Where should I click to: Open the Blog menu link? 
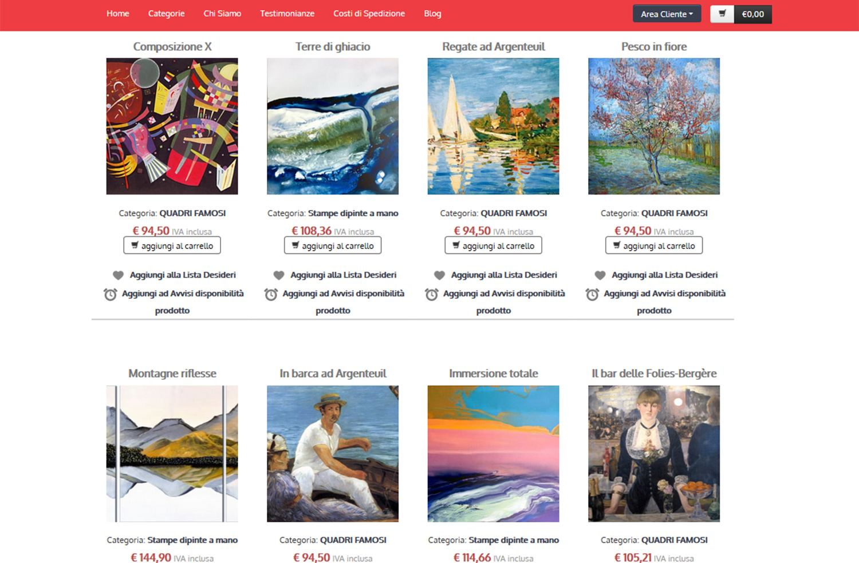(432, 13)
